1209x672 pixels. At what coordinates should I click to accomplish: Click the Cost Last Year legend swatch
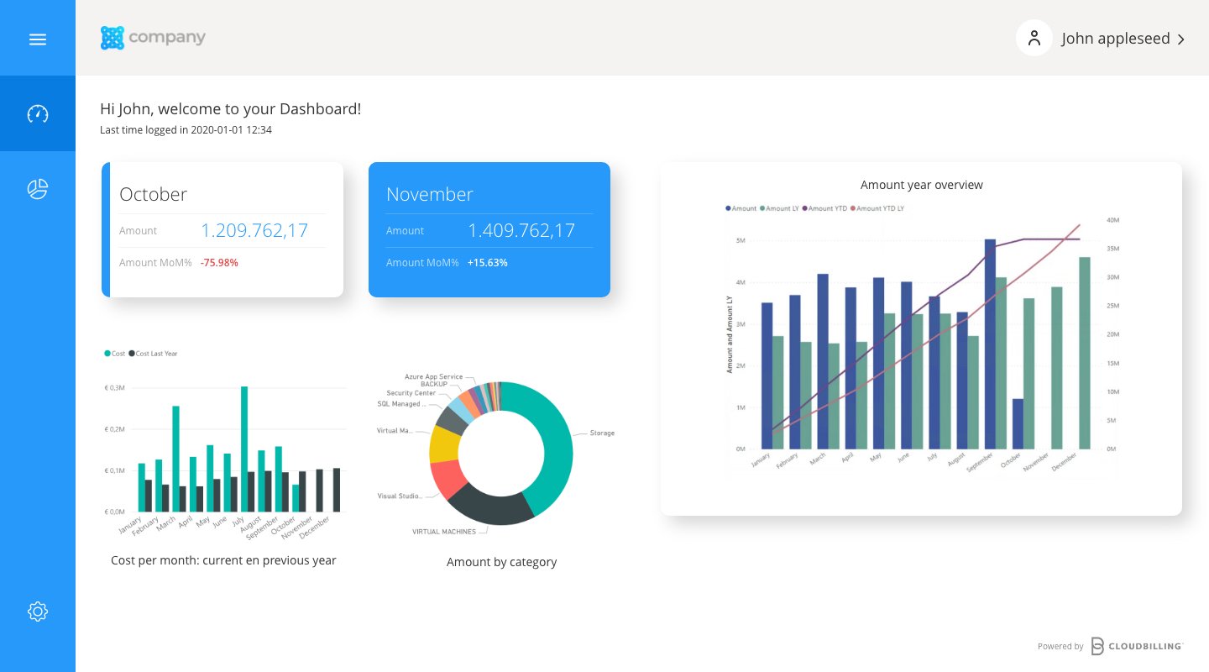[131, 354]
